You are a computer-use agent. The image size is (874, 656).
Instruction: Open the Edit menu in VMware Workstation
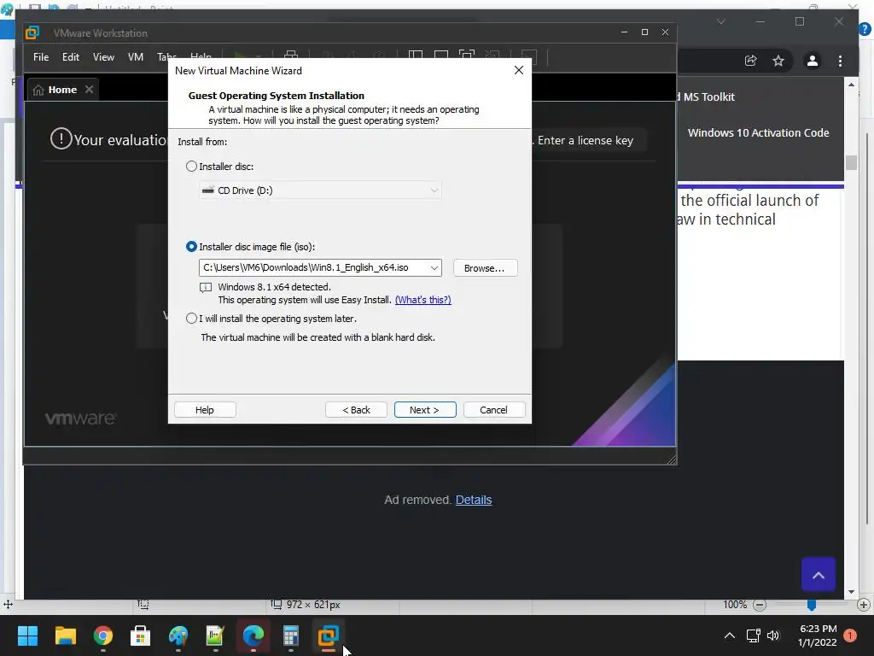point(71,57)
